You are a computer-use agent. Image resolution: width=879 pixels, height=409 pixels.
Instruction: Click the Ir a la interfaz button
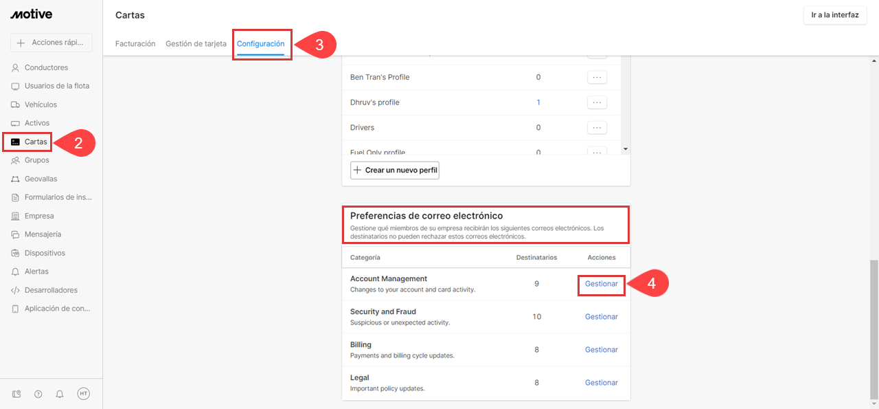[x=834, y=15]
